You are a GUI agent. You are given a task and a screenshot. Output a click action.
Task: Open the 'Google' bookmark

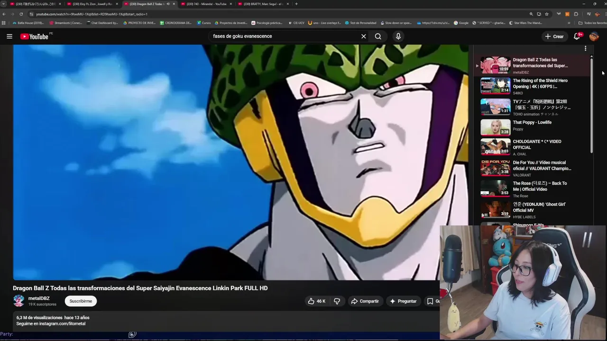point(461,23)
